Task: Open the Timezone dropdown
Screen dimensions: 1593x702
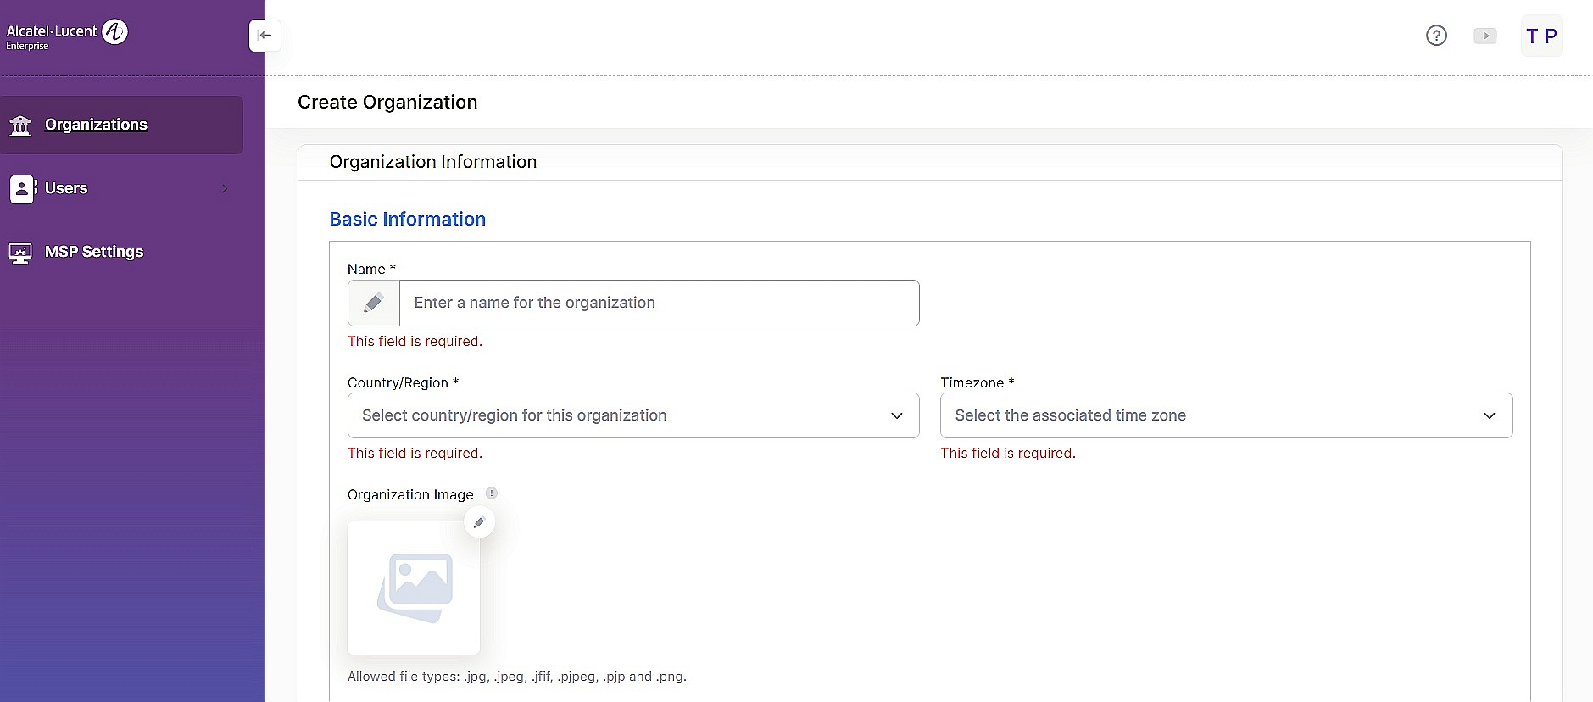Action: coord(1226,415)
